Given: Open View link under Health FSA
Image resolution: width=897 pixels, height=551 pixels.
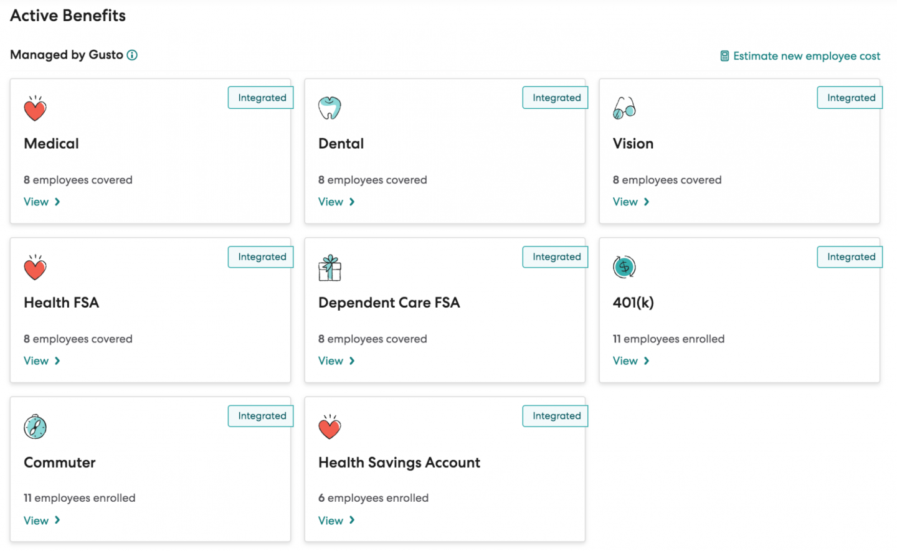Looking at the screenshot, I should [42, 361].
